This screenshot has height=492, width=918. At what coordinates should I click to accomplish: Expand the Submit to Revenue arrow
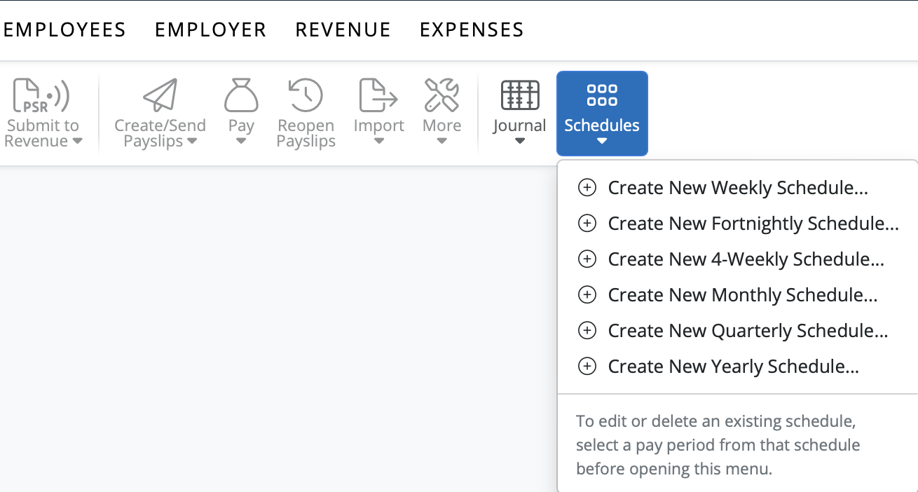pyautogui.click(x=77, y=141)
